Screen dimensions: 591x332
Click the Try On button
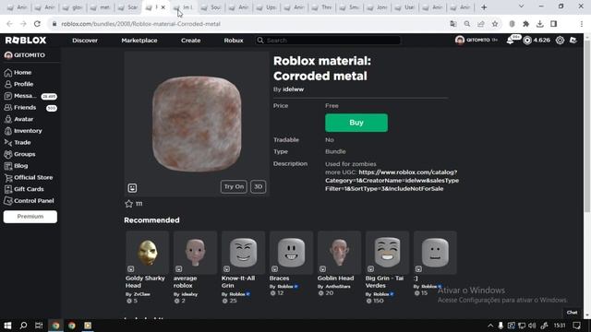[x=234, y=186]
